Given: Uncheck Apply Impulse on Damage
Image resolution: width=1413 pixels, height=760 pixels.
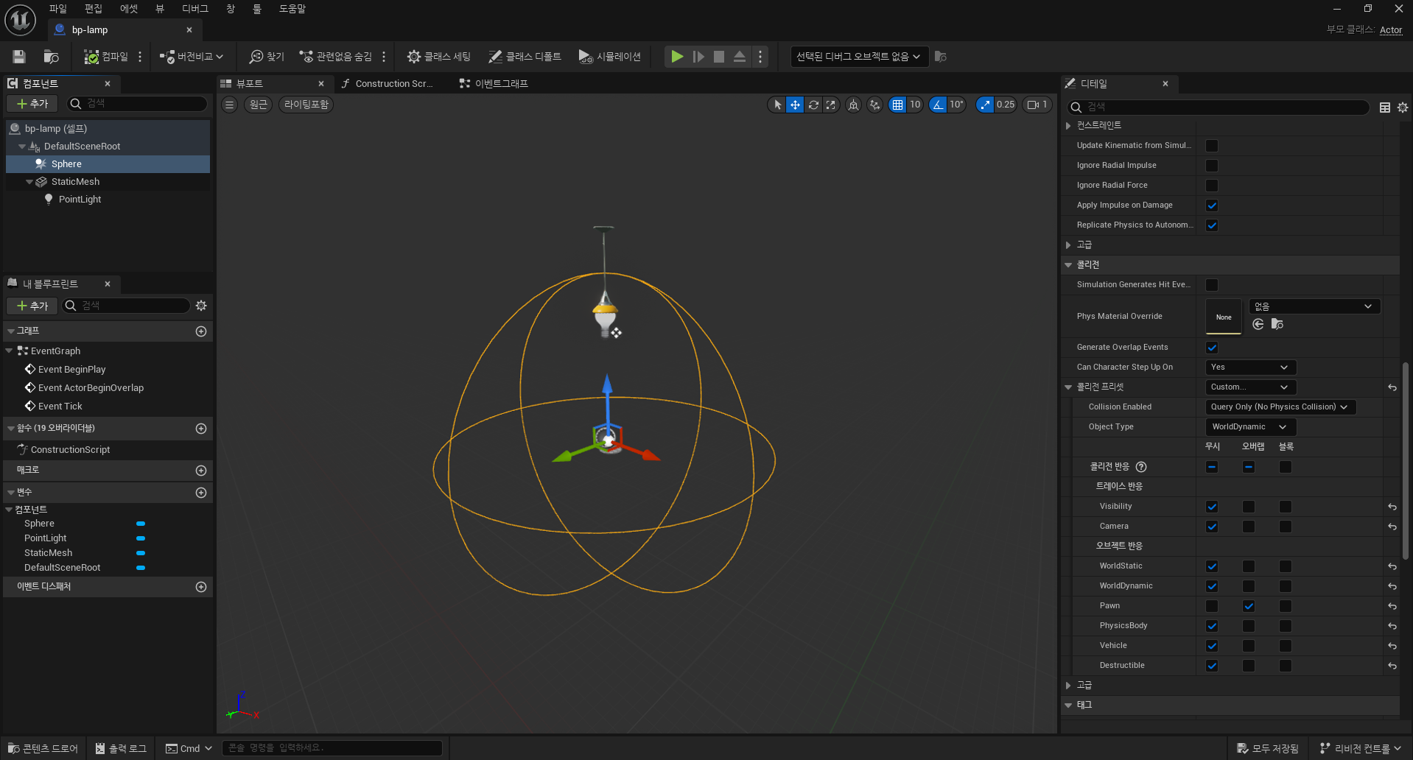Looking at the screenshot, I should (x=1212, y=205).
